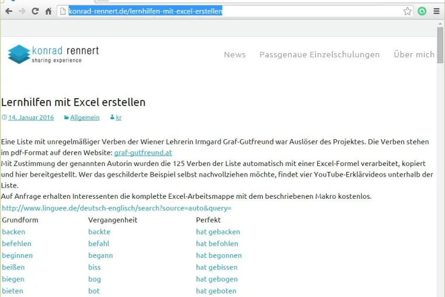Image resolution: width=445 pixels, height=297 pixels.
Task: Click the verb link bieten
Action: [12, 291]
